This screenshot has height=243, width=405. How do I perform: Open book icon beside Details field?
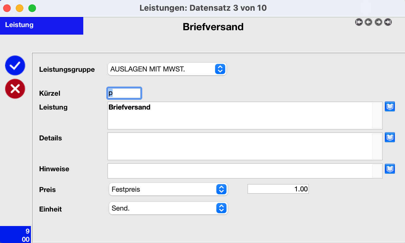[x=390, y=138]
